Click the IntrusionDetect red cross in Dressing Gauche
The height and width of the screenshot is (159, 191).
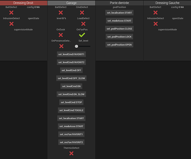pos(156,24)
